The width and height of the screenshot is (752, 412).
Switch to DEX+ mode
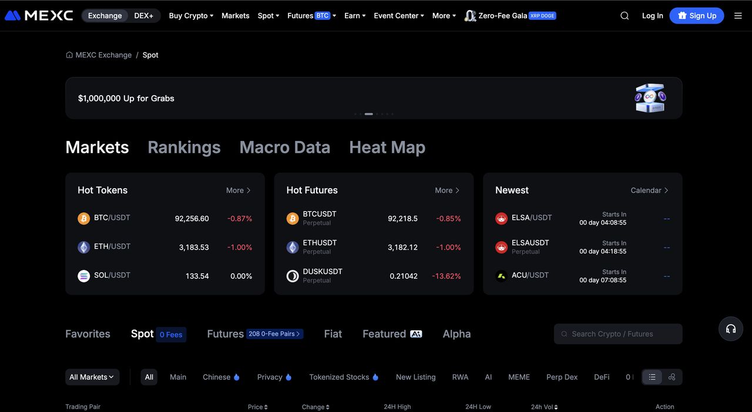tap(144, 16)
